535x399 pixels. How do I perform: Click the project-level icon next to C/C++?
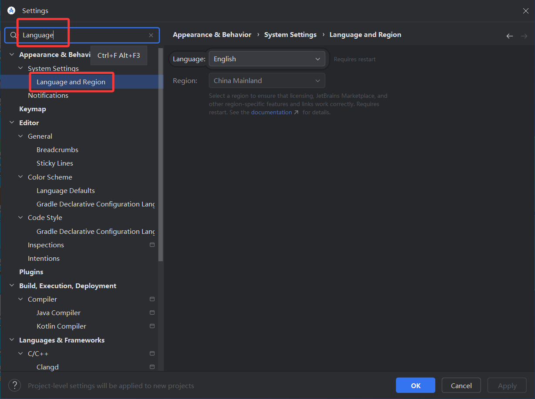click(152, 354)
